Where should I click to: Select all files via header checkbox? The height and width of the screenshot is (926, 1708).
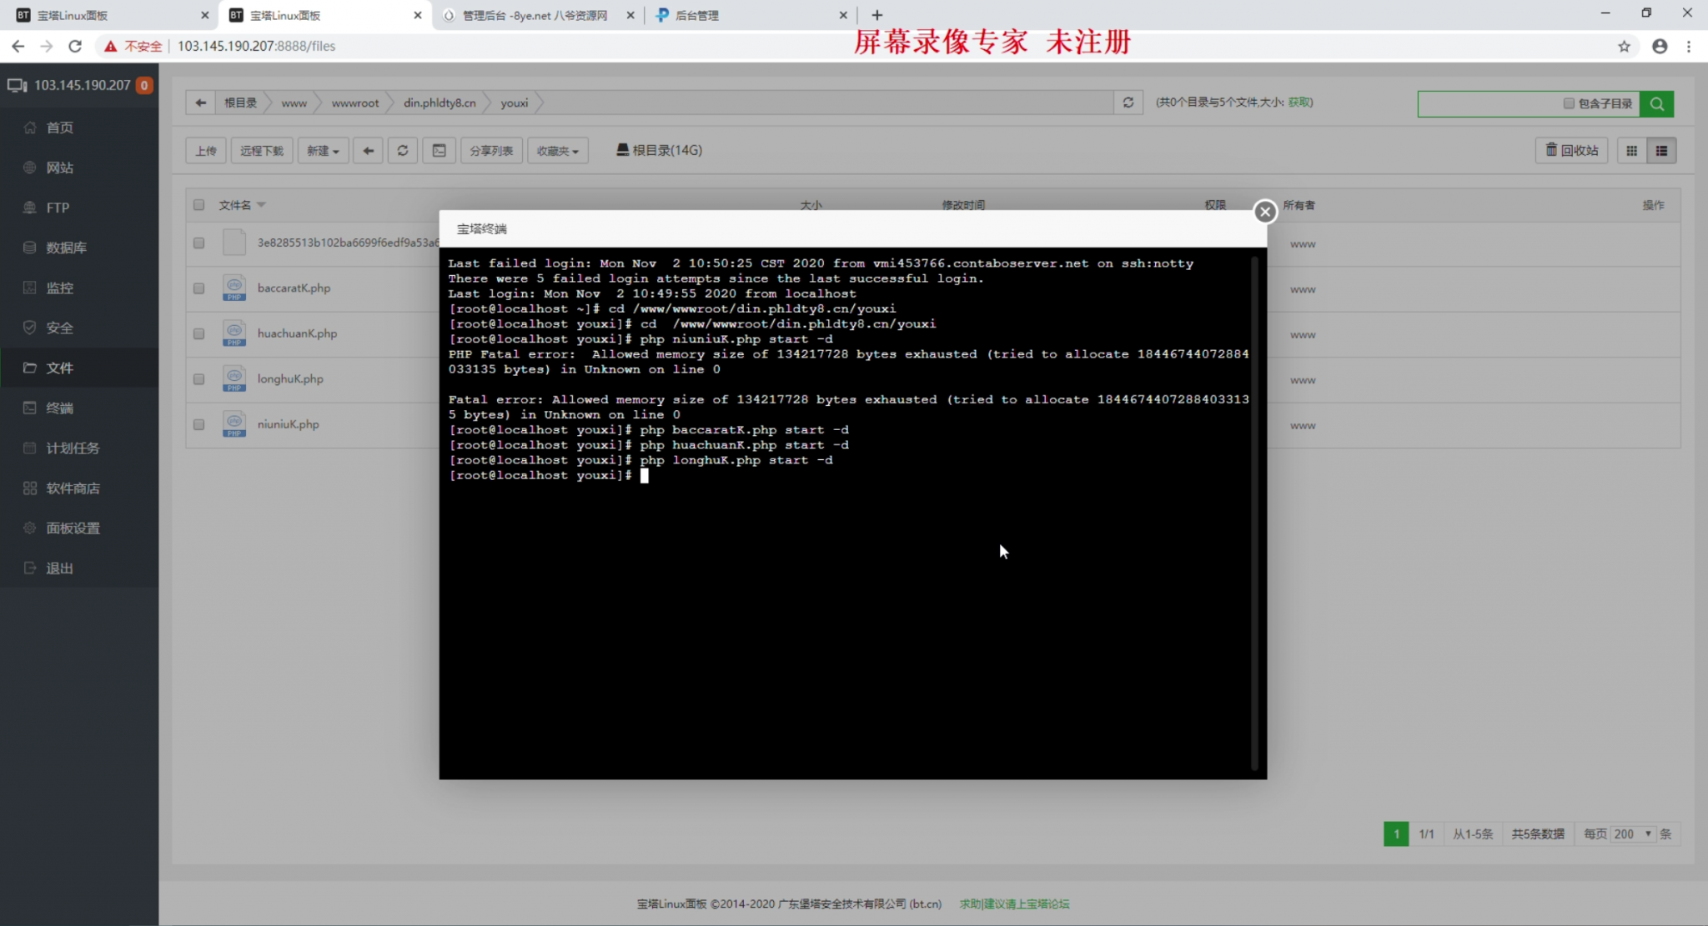tap(198, 205)
